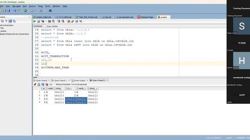Clear the worksheet with the eraser icon
The height and width of the screenshot is (140, 250).
coord(73,21)
